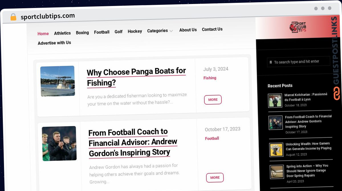Image resolution: width=342 pixels, height=191 pixels.
Task: Click the orange padlock icon
Action: coord(13,17)
